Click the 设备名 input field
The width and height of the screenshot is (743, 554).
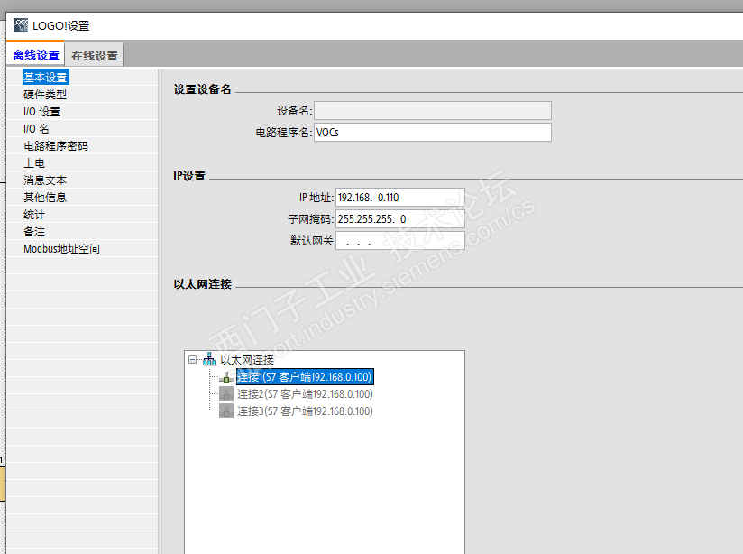tap(433, 110)
